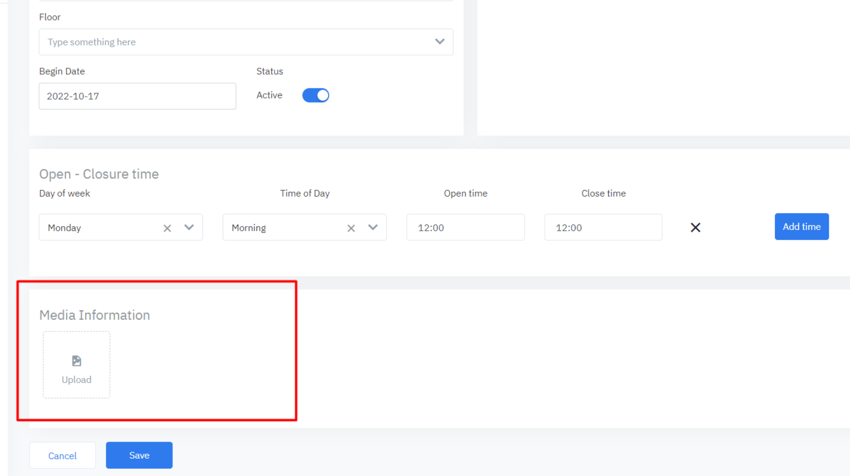Clear the Morning time of day selection
The width and height of the screenshot is (850, 476).
(351, 228)
